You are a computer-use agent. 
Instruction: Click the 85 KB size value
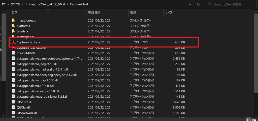pos(181,69)
